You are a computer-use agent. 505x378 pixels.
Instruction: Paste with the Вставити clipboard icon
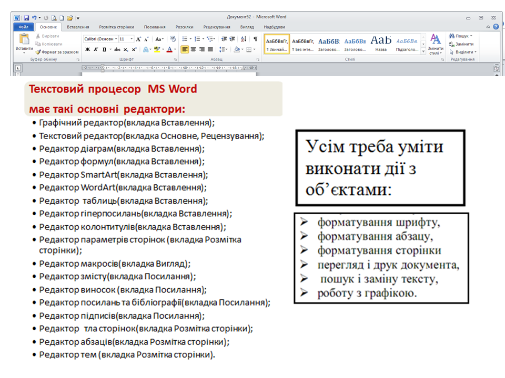24,39
